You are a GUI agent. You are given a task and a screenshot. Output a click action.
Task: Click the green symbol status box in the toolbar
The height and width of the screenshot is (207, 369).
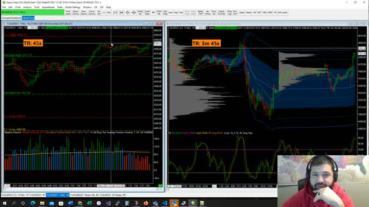click(x=32, y=12)
